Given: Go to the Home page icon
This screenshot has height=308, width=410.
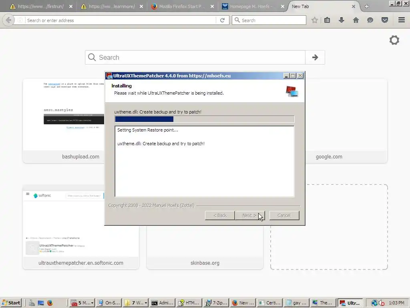Looking at the screenshot, I should (x=356, y=20).
